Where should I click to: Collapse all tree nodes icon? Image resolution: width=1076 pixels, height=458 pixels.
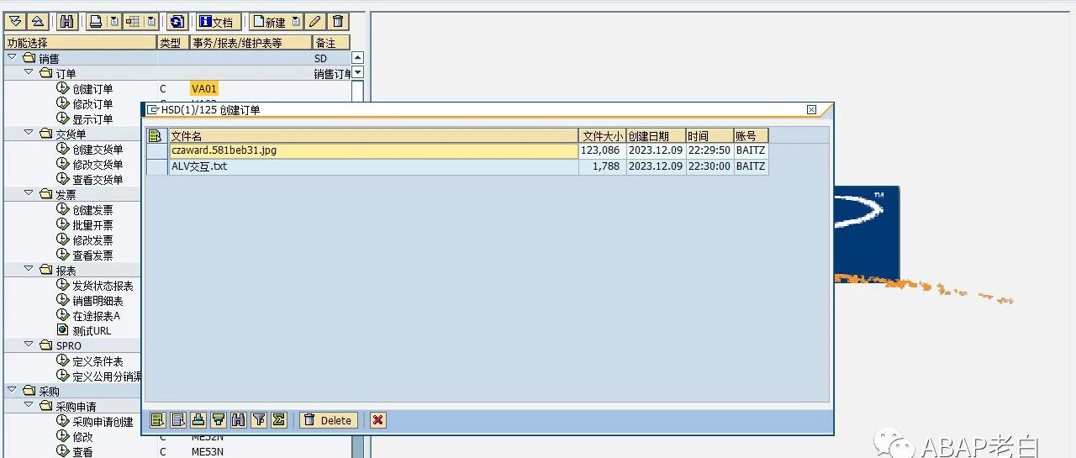click(38, 22)
